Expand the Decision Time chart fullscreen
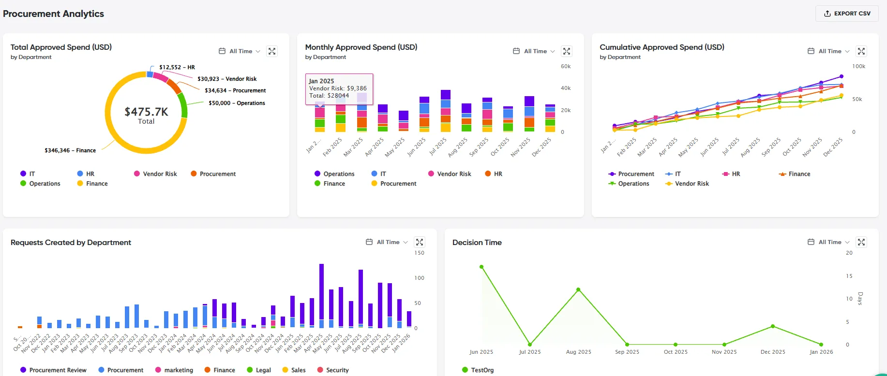Viewport: 887px width, 376px height. pos(861,242)
